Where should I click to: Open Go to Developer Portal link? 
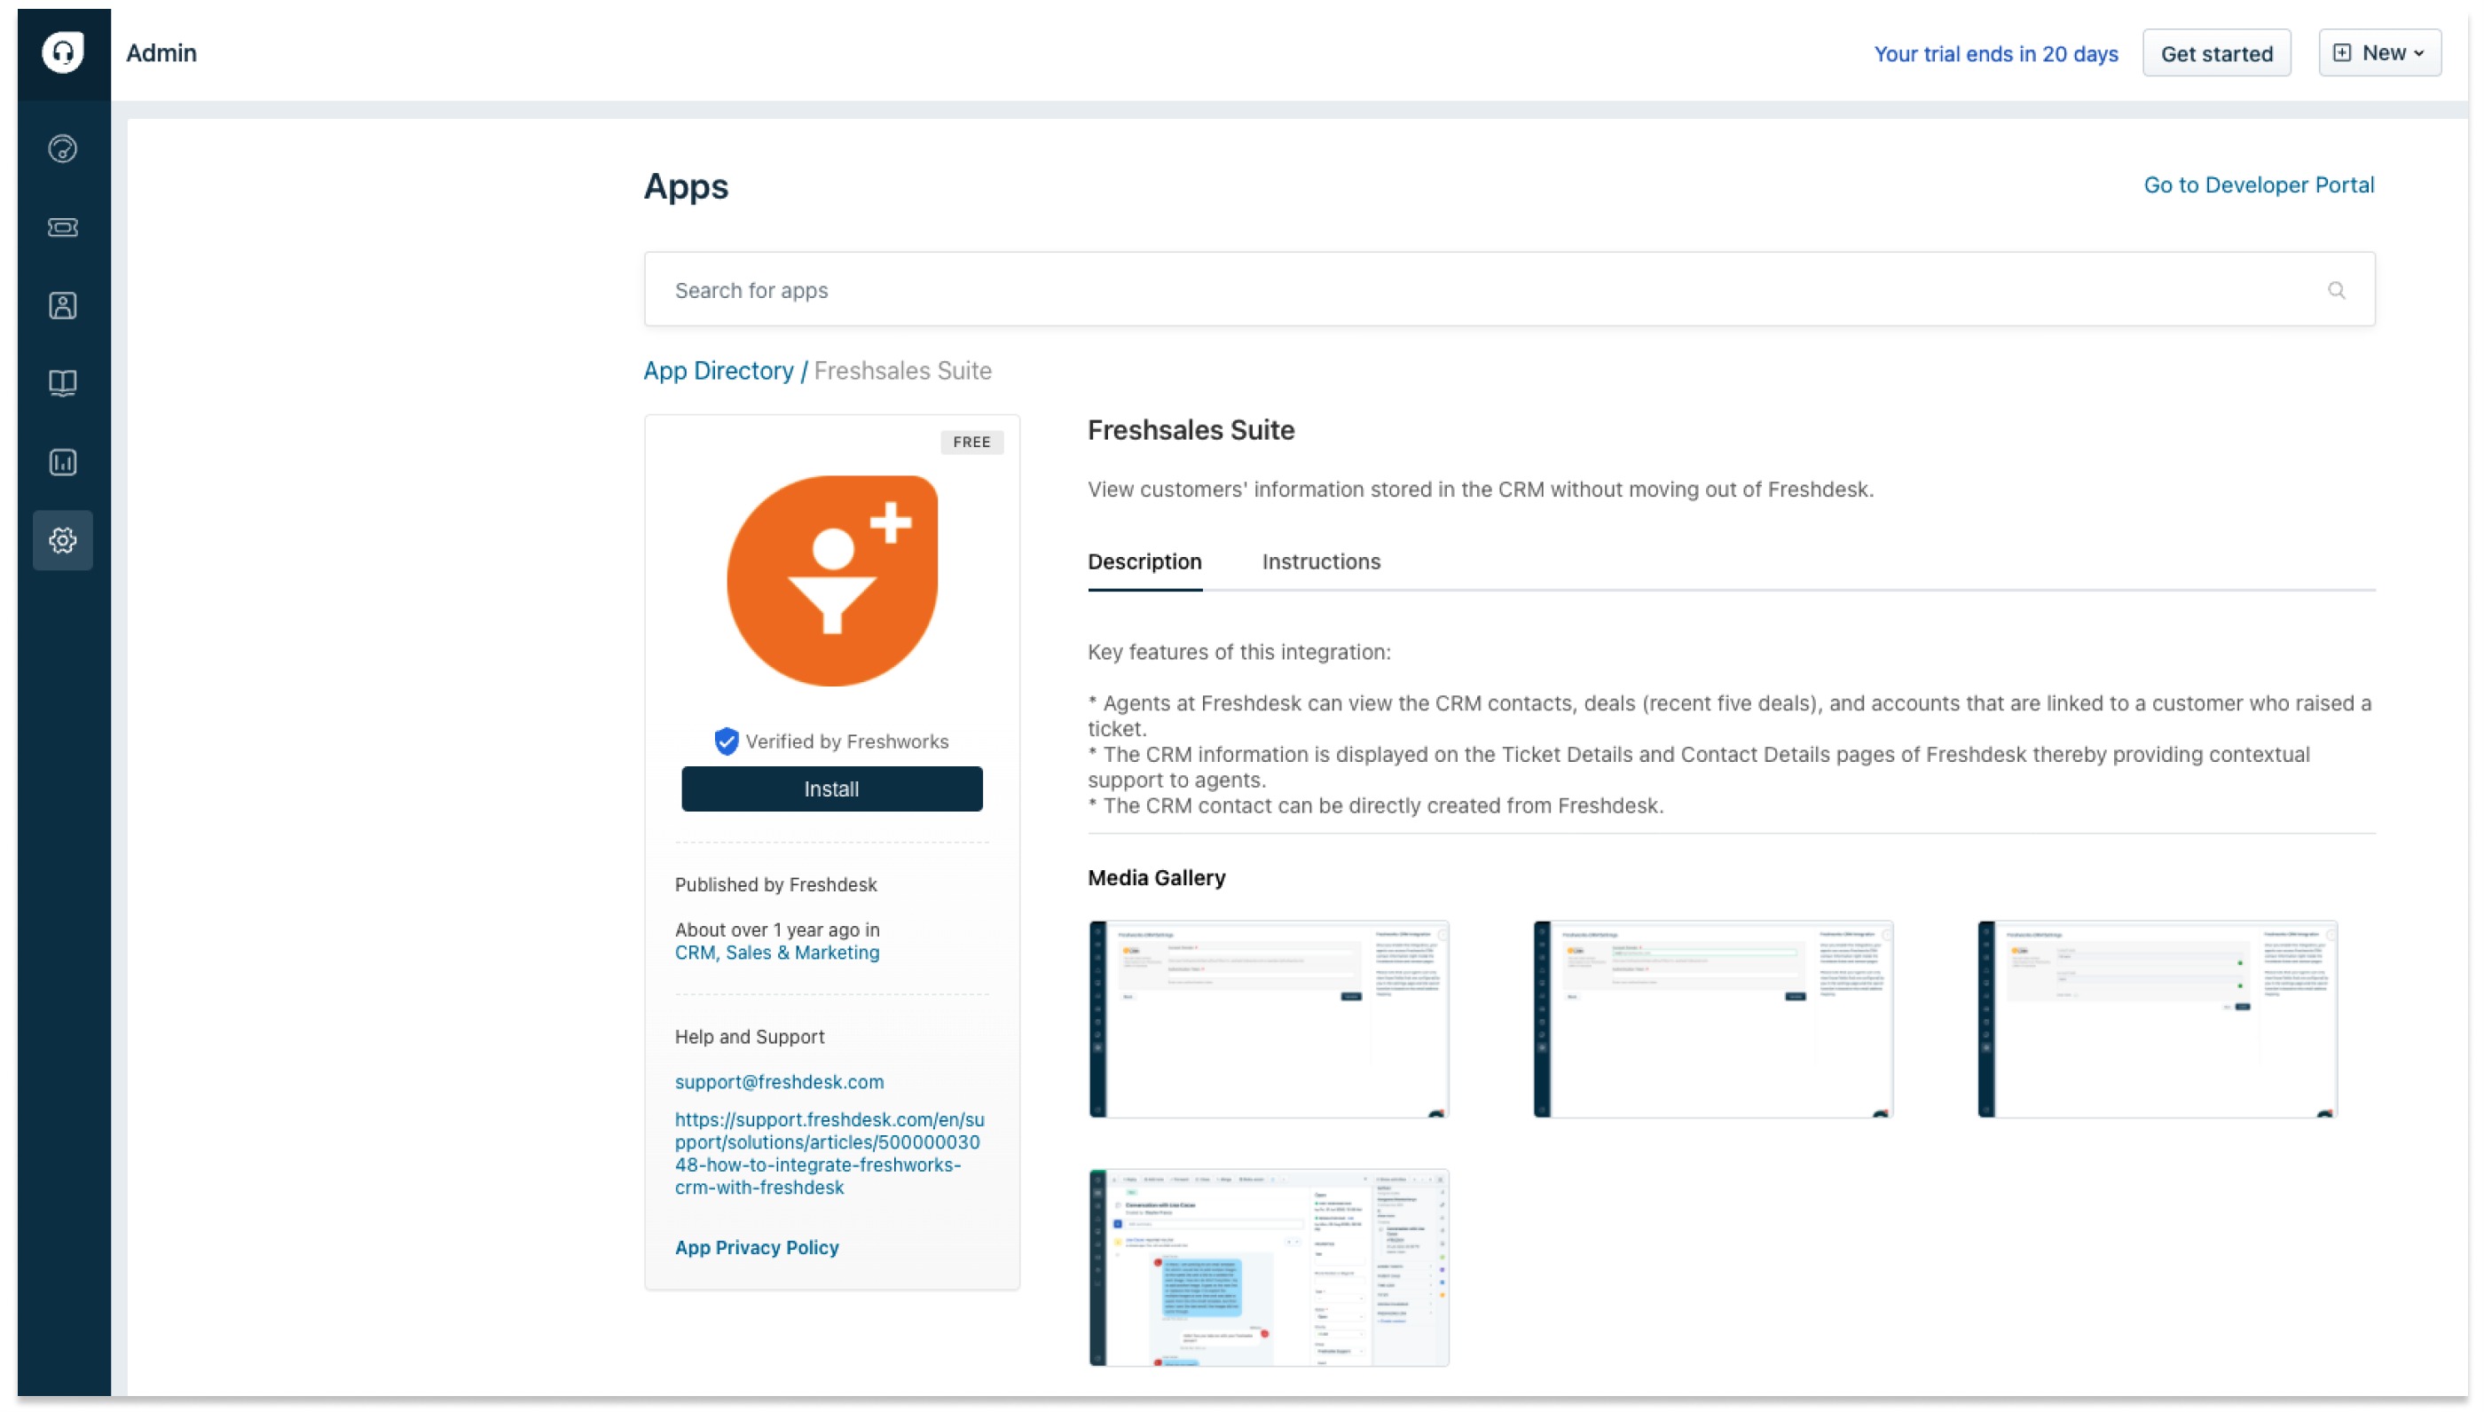click(2258, 185)
